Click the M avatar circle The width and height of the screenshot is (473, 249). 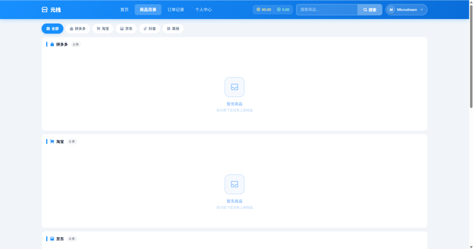click(x=391, y=10)
